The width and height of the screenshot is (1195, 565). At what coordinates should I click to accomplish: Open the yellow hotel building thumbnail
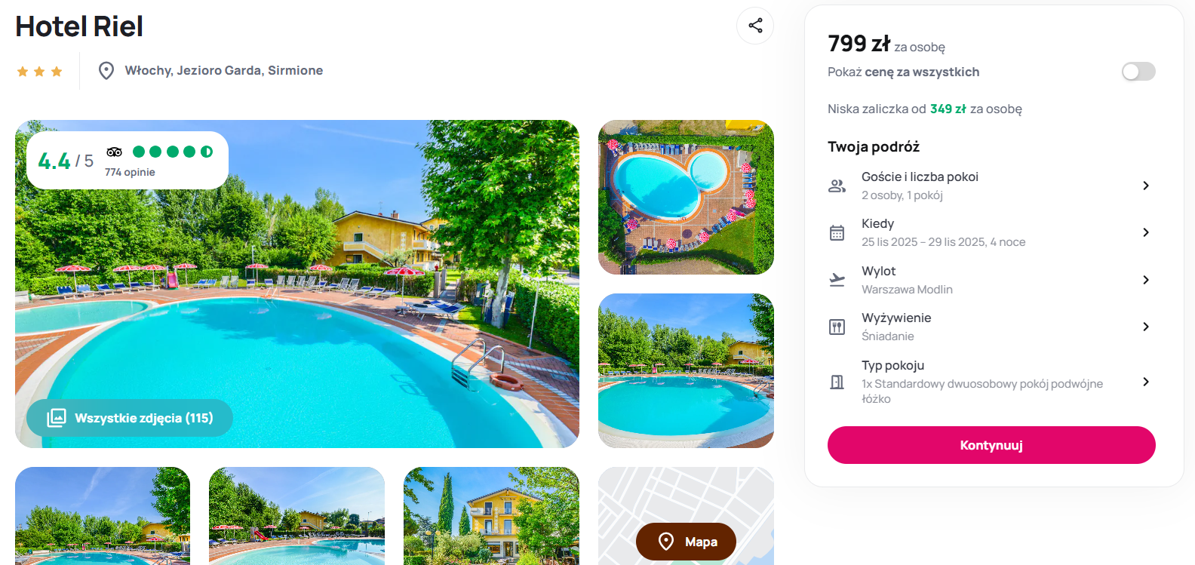491,516
